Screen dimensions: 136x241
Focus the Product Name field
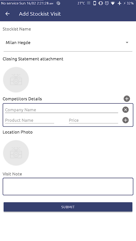click(x=29, y=120)
